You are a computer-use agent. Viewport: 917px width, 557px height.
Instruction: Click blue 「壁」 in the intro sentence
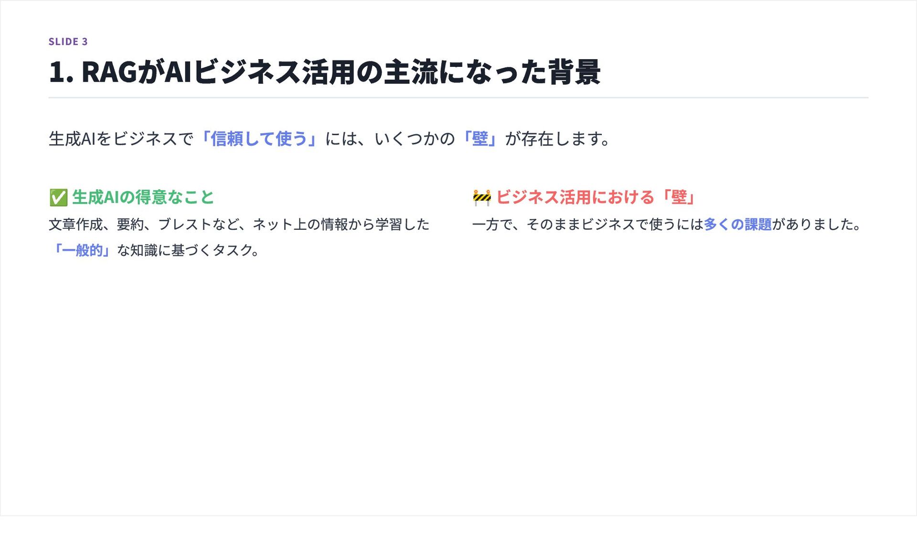click(480, 139)
